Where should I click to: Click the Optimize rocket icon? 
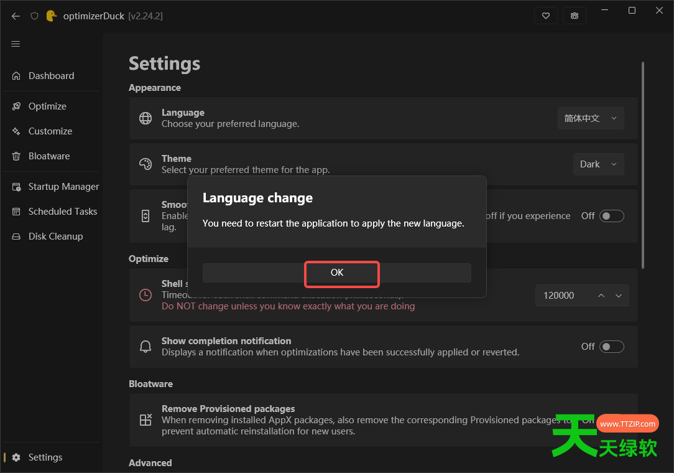point(16,106)
